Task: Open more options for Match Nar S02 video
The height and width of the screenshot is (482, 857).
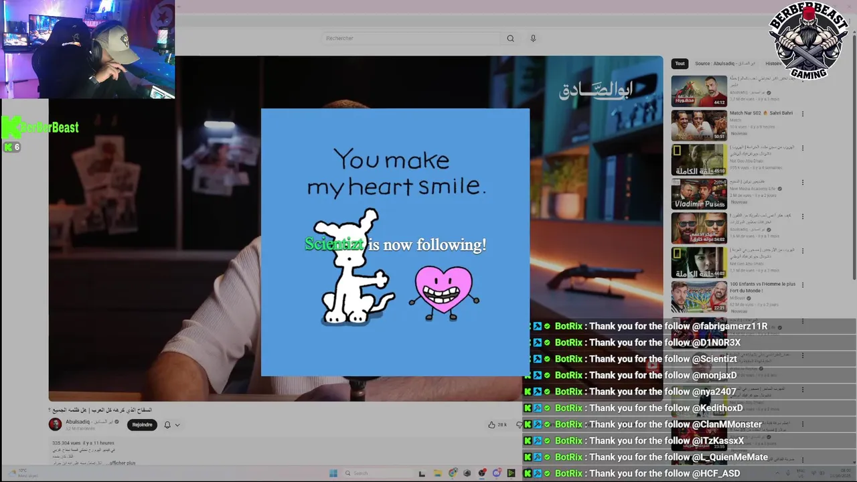Action: pos(802,114)
